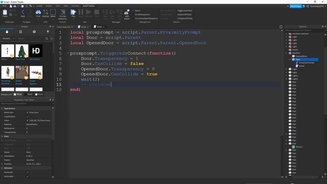Start Play test from ribbon
327x184 pixels.
(x=73, y=13)
